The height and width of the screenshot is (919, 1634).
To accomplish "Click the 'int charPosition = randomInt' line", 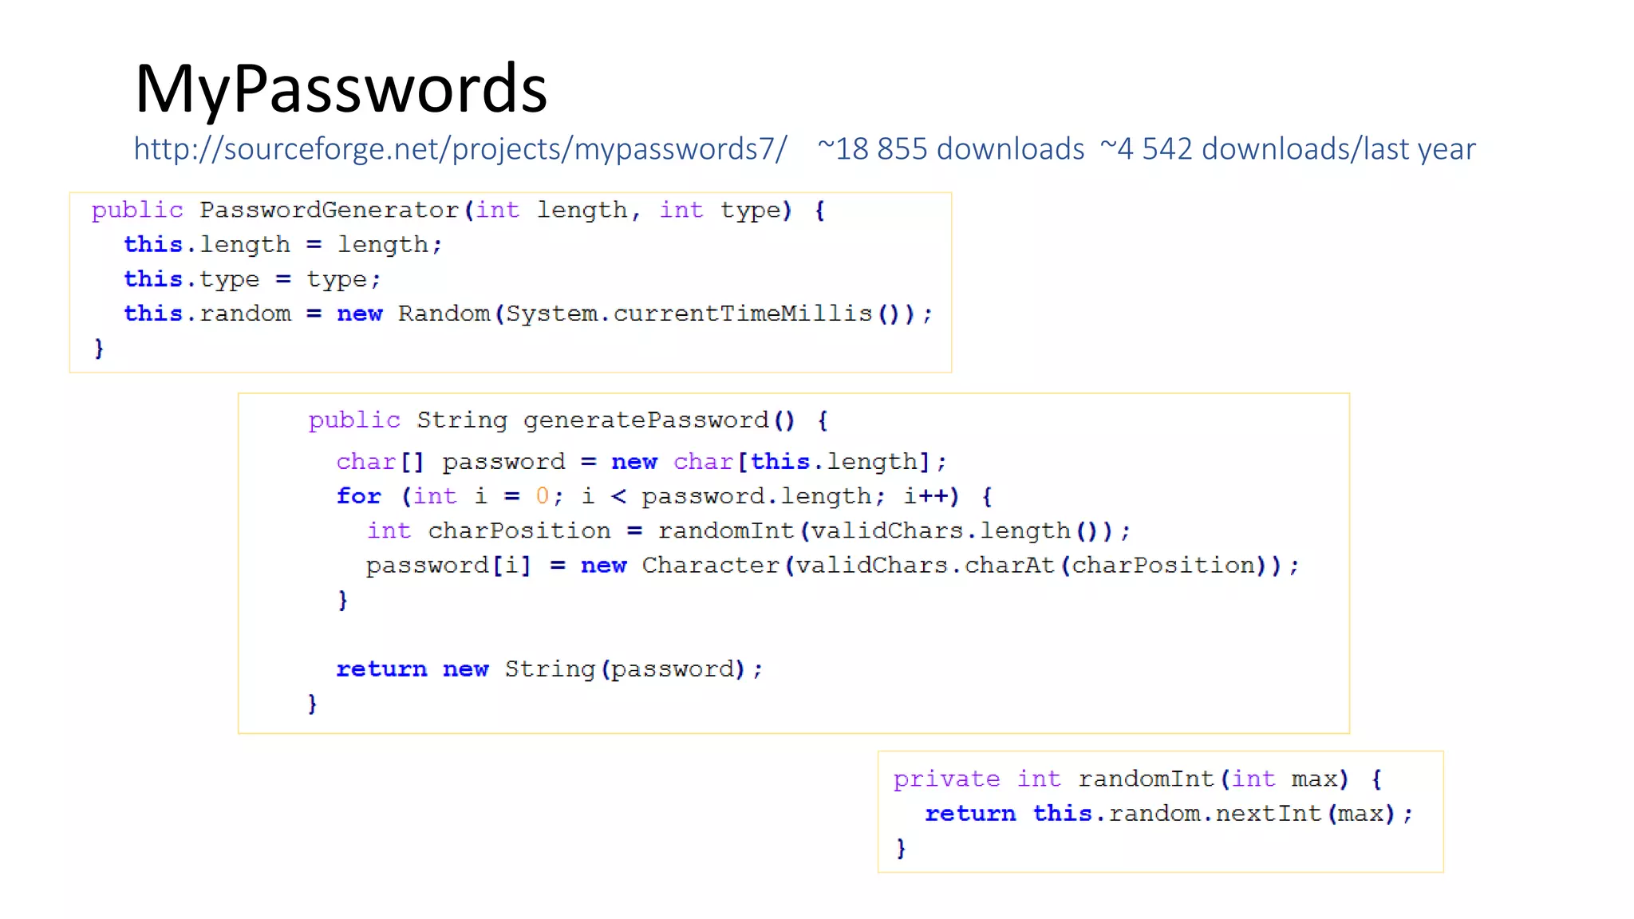I will pos(748,530).
